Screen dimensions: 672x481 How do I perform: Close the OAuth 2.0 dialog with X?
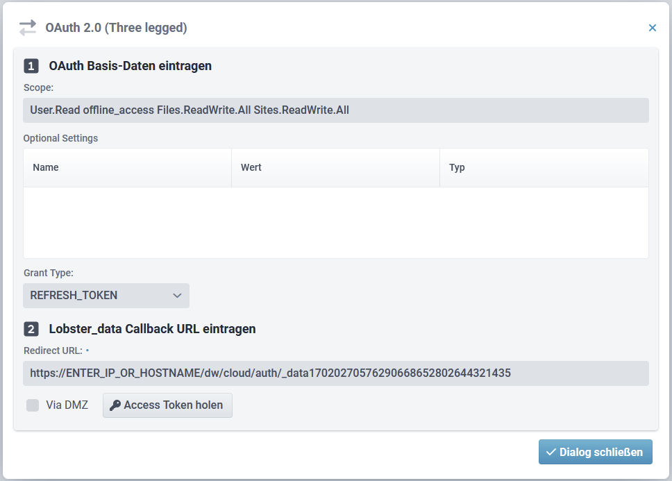[x=652, y=28]
